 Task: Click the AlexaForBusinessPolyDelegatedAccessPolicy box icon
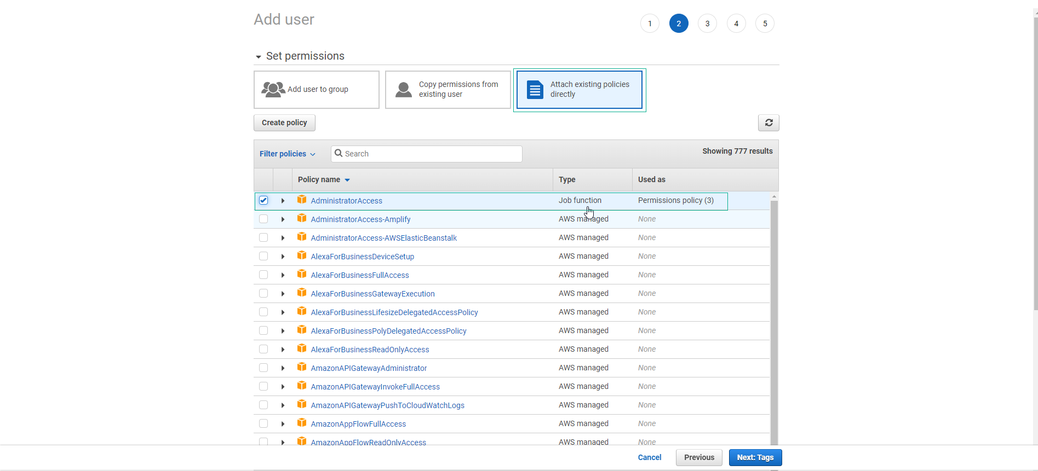pyautogui.click(x=302, y=330)
